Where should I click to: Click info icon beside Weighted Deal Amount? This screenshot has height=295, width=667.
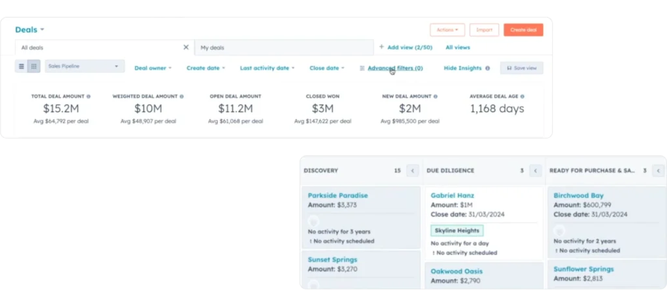[182, 96]
